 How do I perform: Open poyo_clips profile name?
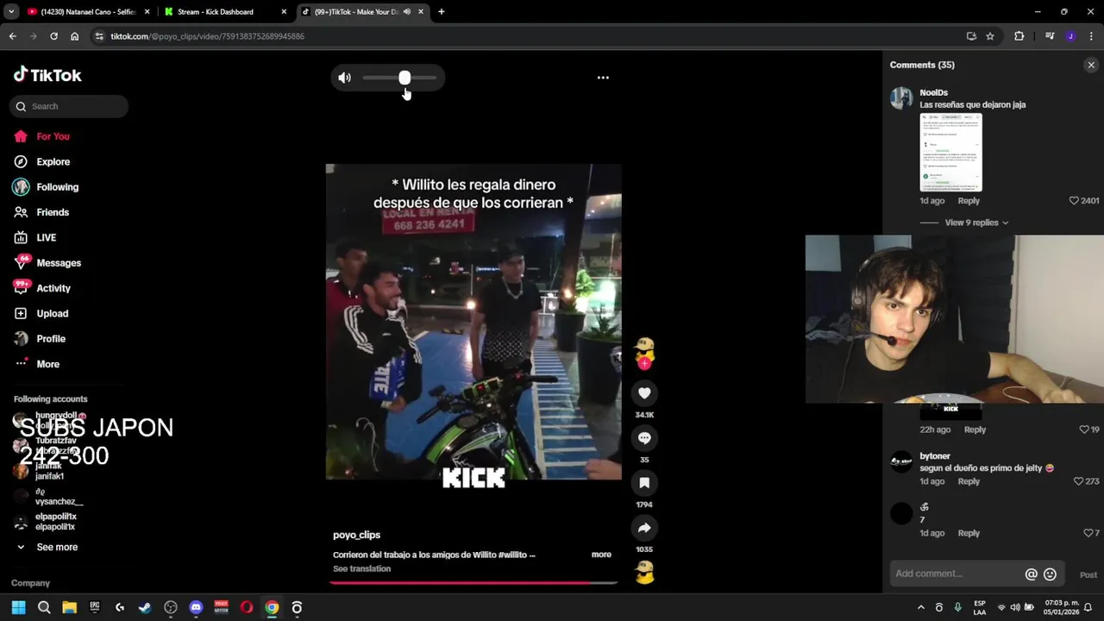356,535
